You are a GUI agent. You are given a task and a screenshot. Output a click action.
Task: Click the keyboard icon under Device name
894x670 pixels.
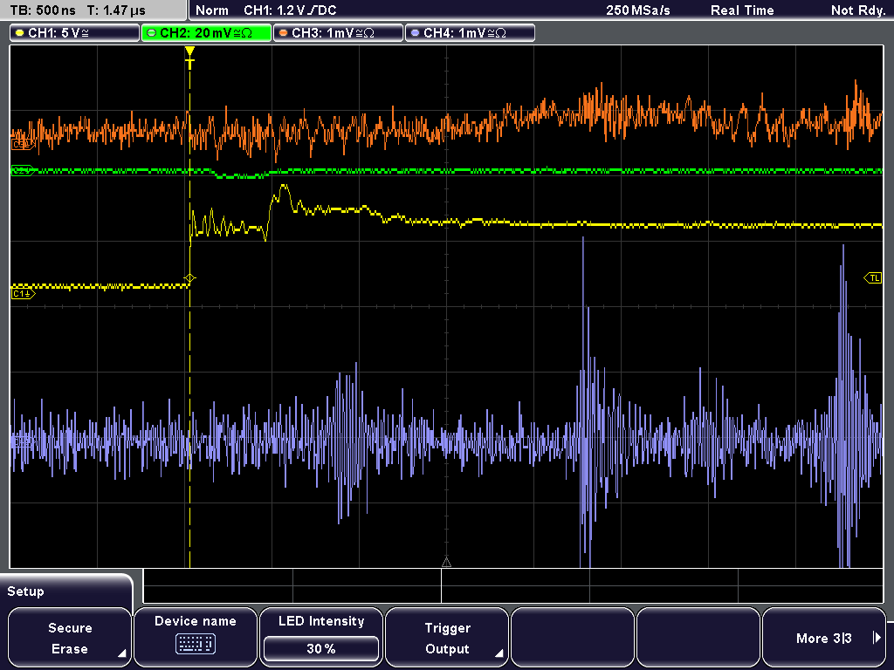pos(195,645)
